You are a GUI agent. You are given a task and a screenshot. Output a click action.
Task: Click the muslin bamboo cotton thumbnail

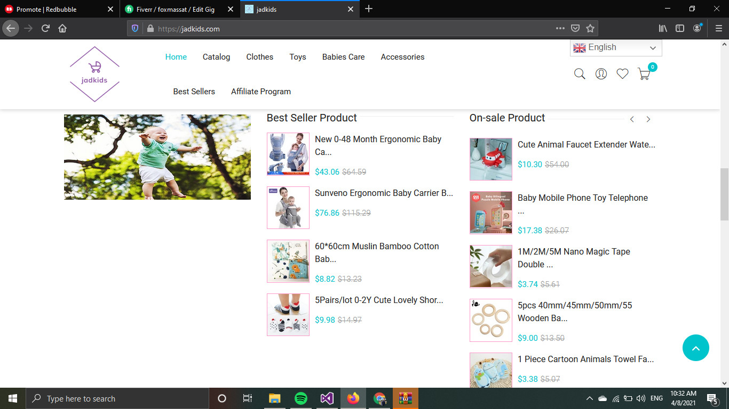[288, 261]
